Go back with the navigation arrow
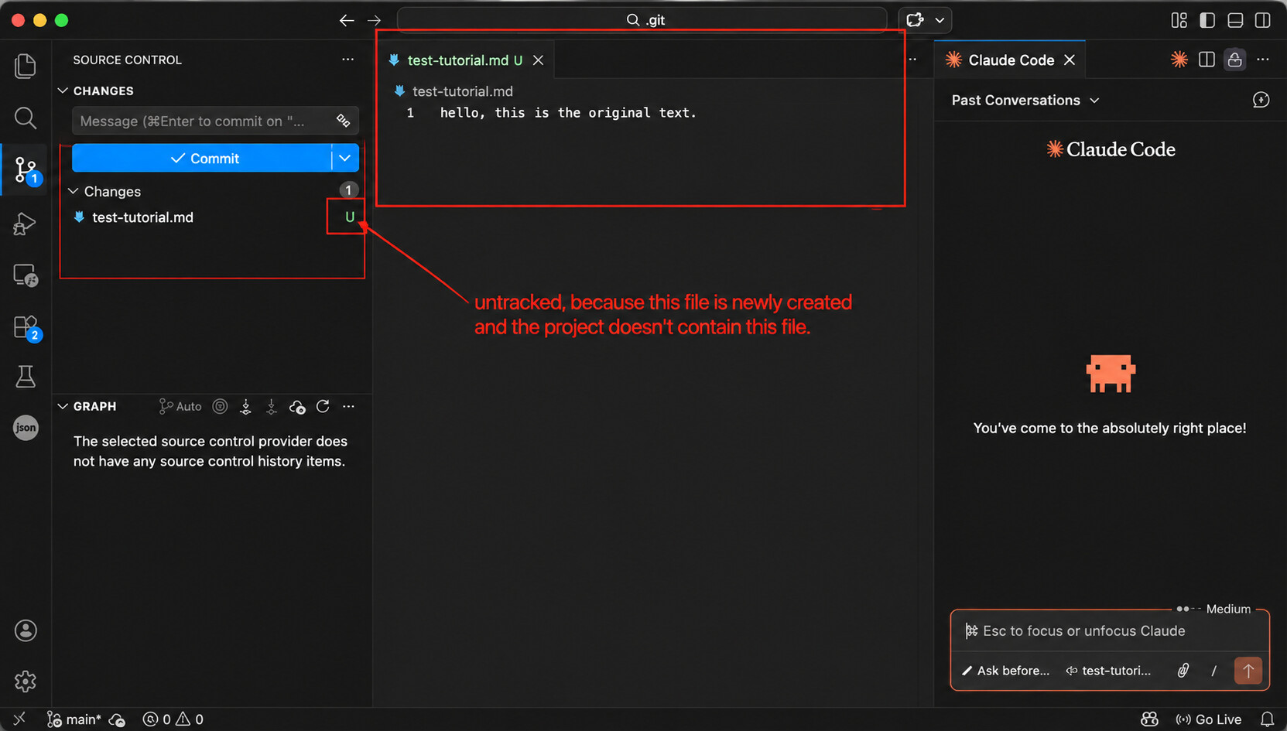Viewport: 1287px width, 731px height. coord(347,20)
